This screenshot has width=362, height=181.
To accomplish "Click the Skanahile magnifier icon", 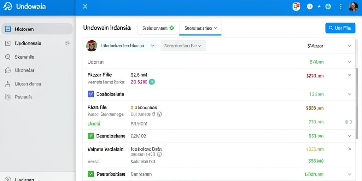I will coord(8,57).
